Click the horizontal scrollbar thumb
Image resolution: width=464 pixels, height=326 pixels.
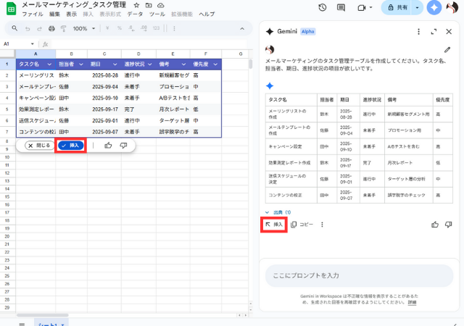(x=43, y=315)
